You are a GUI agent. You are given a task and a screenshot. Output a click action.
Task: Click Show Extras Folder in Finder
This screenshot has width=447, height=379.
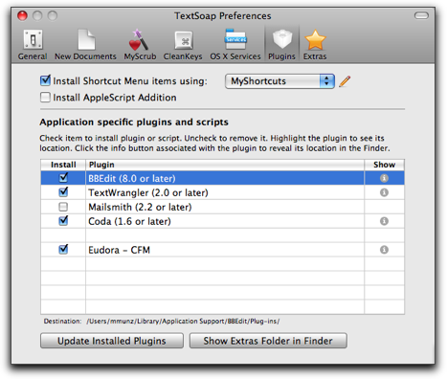click(268, 341)
